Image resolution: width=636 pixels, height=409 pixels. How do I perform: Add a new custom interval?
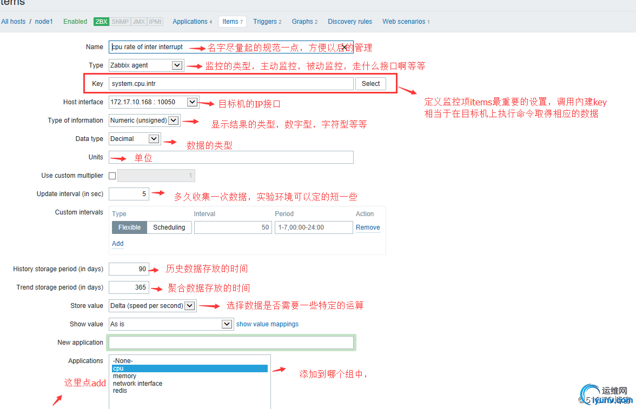(118, 244)
